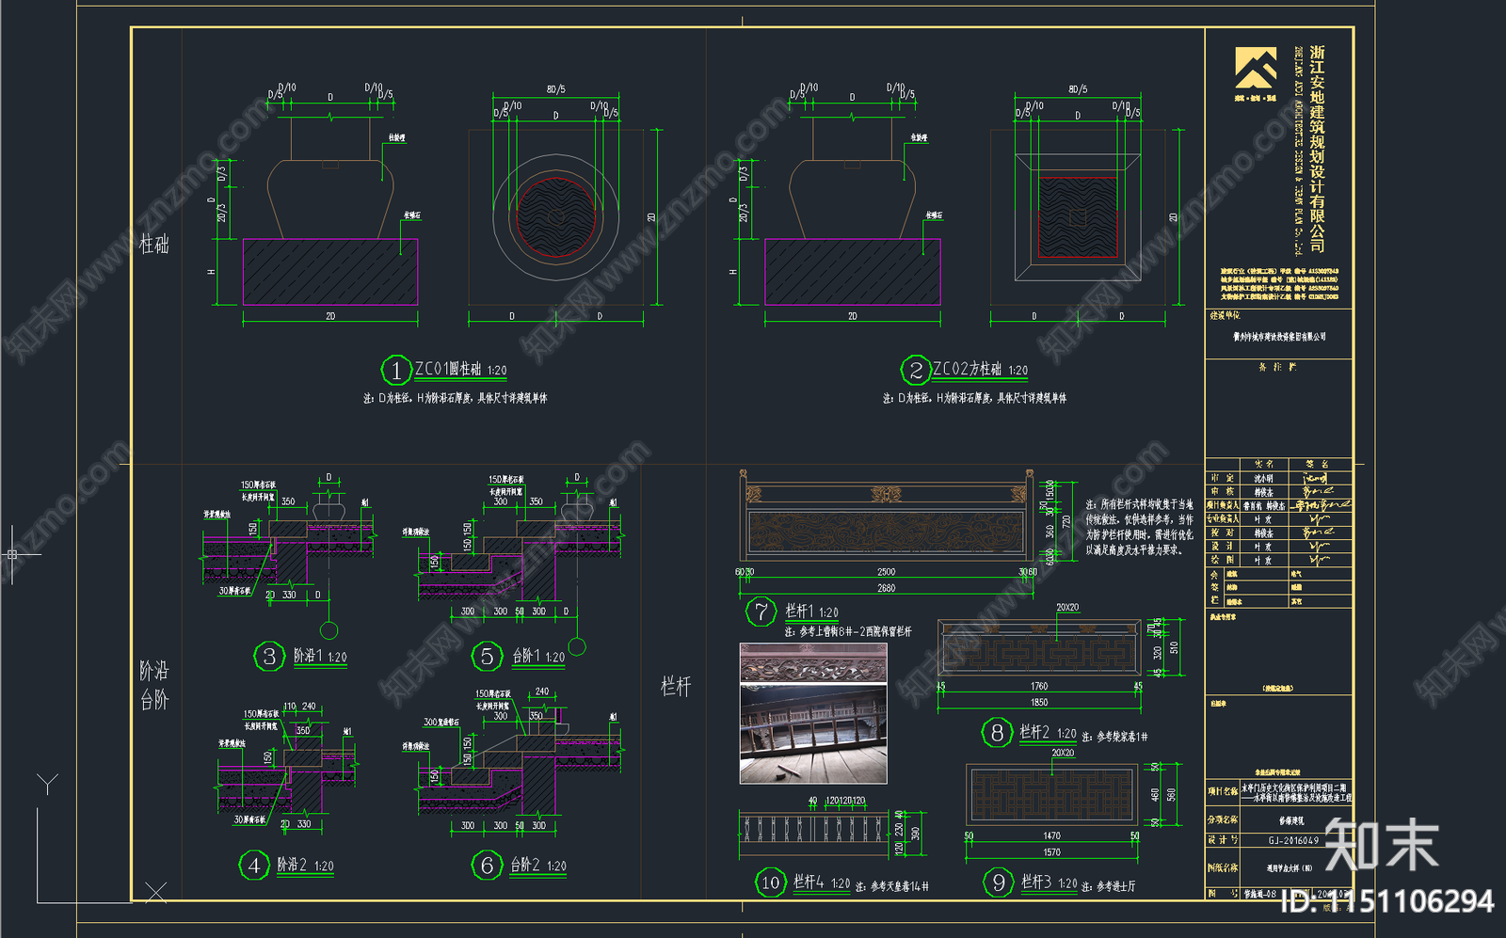Click the magenta hatched foundation block under ZC01
Image resolution: width=1506 pixels, height=938 pixels.
330,271
